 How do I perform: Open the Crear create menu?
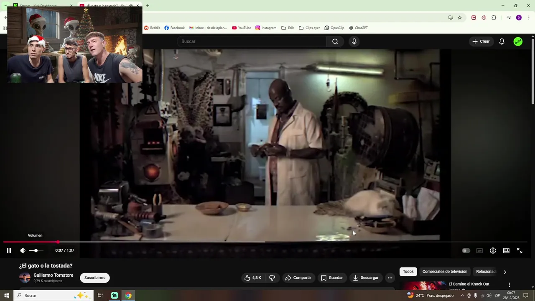(481, 41)
